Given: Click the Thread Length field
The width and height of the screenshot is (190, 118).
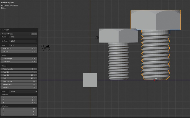Looking at the screenshot, I should tap(19, 69).
